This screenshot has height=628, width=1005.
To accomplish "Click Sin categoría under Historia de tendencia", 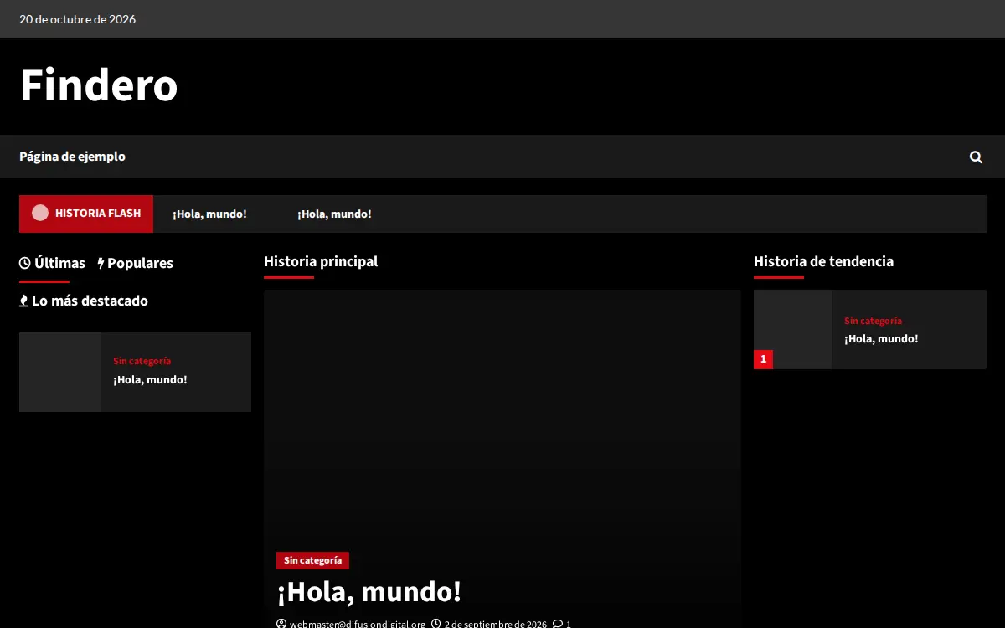I will click(x=873, y=321).
